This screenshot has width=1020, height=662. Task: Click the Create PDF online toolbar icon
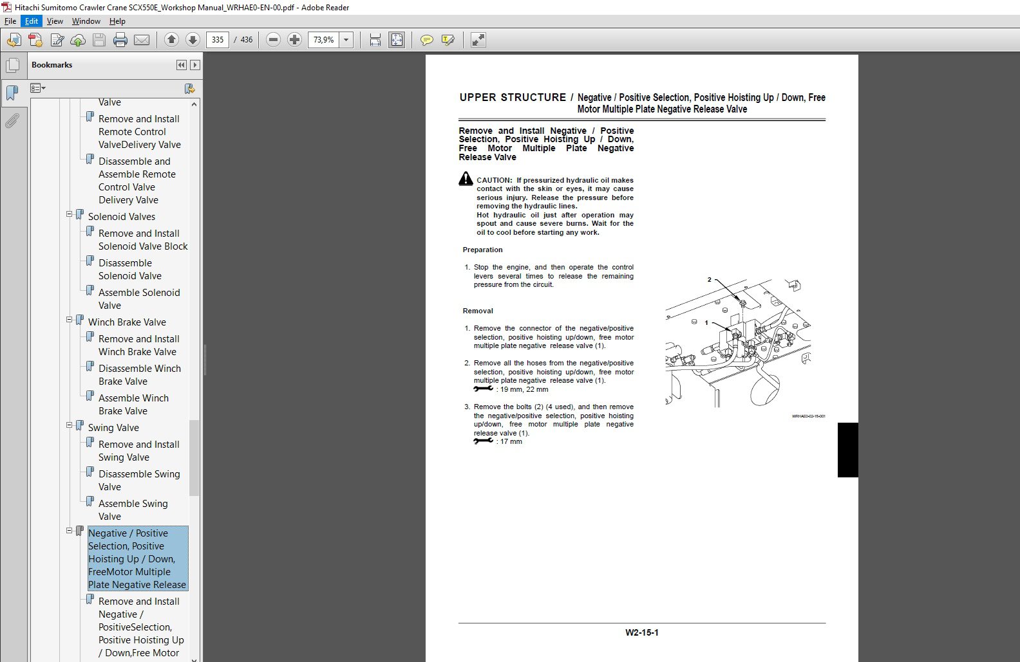[14, 40]
